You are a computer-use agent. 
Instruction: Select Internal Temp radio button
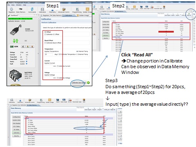click(x=77, y=51)
